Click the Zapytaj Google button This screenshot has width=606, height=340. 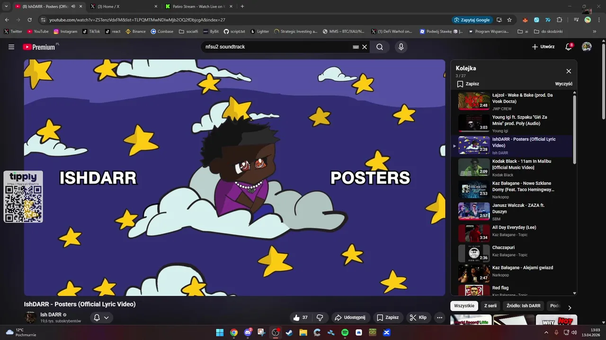(472, 20)
